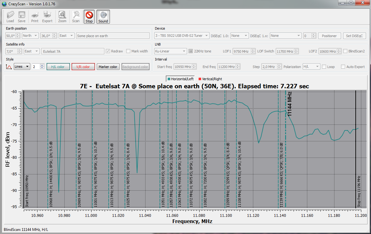This screenshot has height=234, width=371.
Task: Open the DiSEqC 1.x dropdown
Action: click(x=285, y=36)
